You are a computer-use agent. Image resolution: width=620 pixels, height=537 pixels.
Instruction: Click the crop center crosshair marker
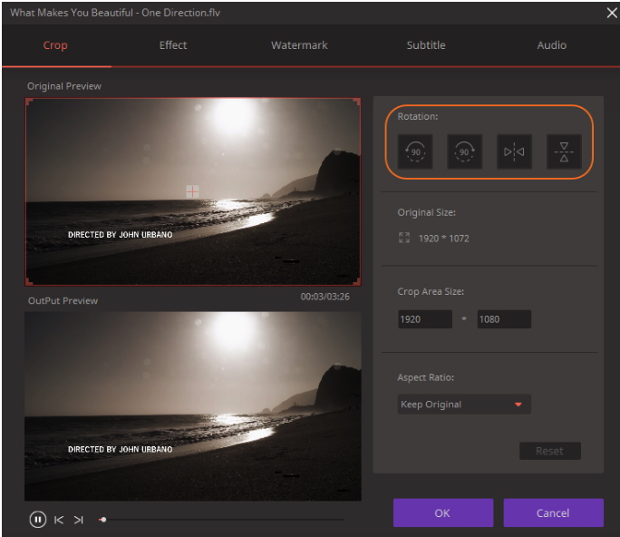point(192,192)
